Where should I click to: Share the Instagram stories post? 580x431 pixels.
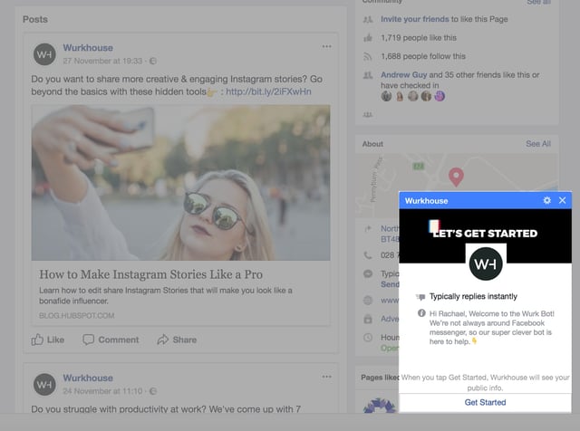[177, 340]
